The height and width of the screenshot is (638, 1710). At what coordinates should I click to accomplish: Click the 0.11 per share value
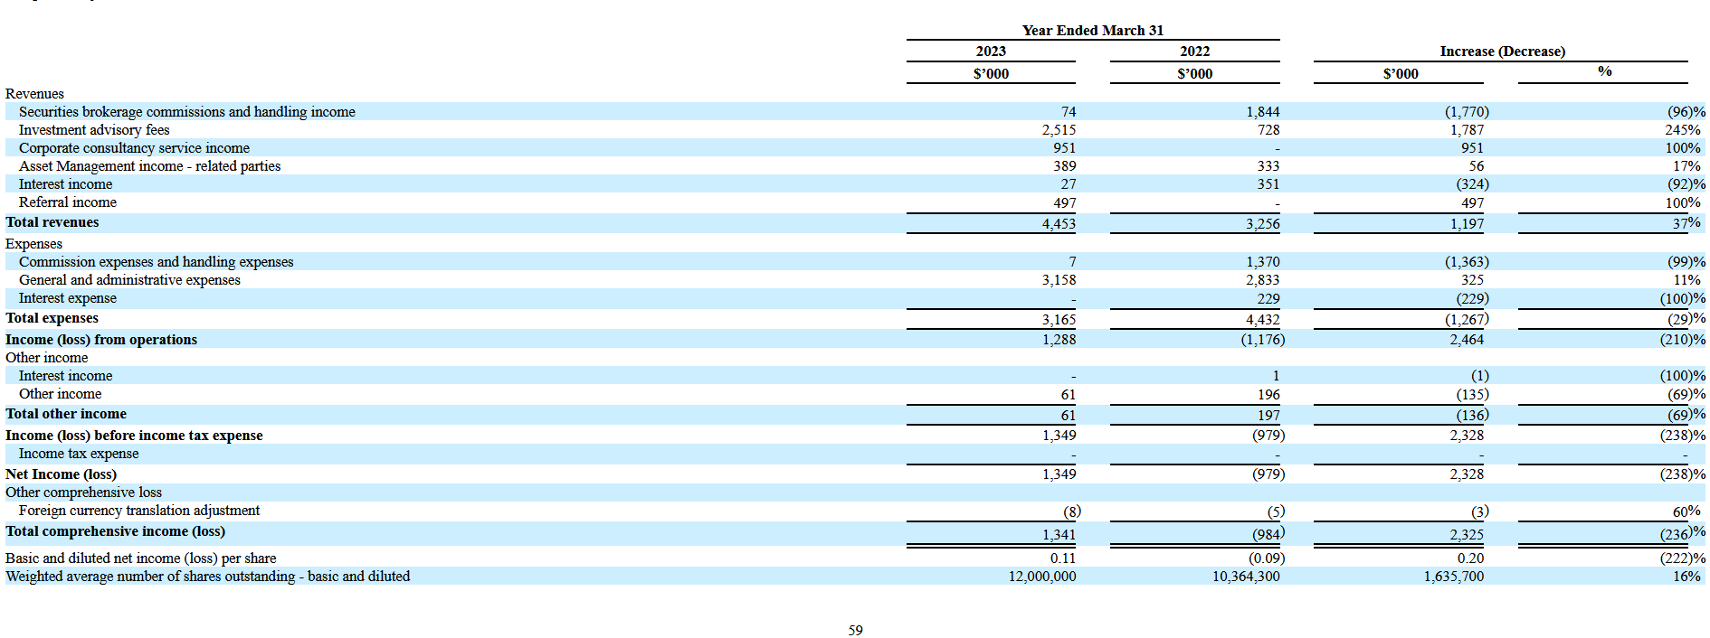coord(1063,558)
